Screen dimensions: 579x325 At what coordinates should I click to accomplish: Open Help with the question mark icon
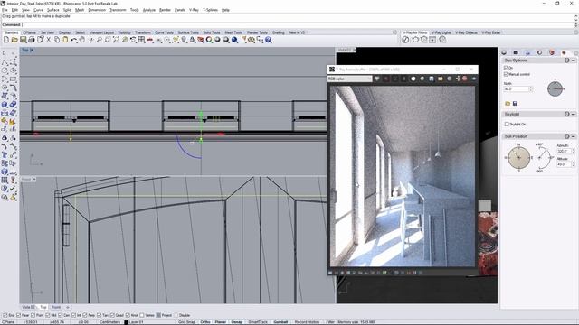pyautogui.click(x=268, y=40)
